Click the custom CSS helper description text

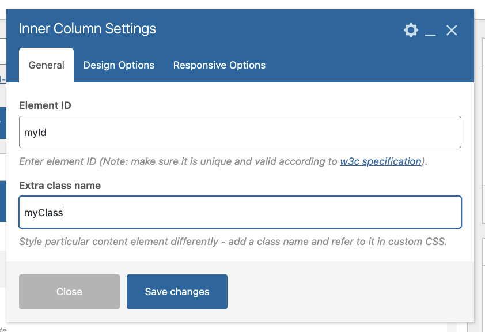click(233, 242)
